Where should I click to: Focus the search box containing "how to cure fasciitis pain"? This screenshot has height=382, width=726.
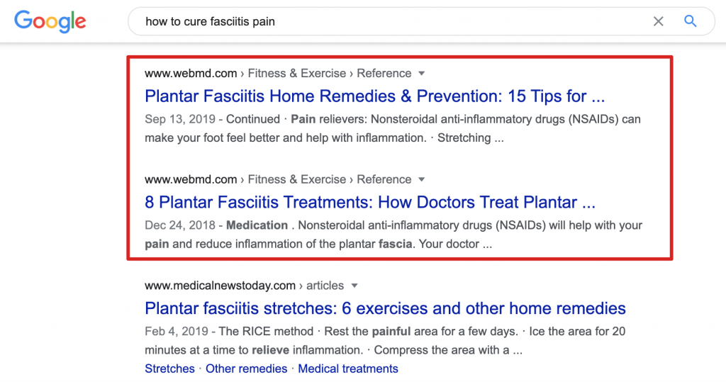pos(390,21)
